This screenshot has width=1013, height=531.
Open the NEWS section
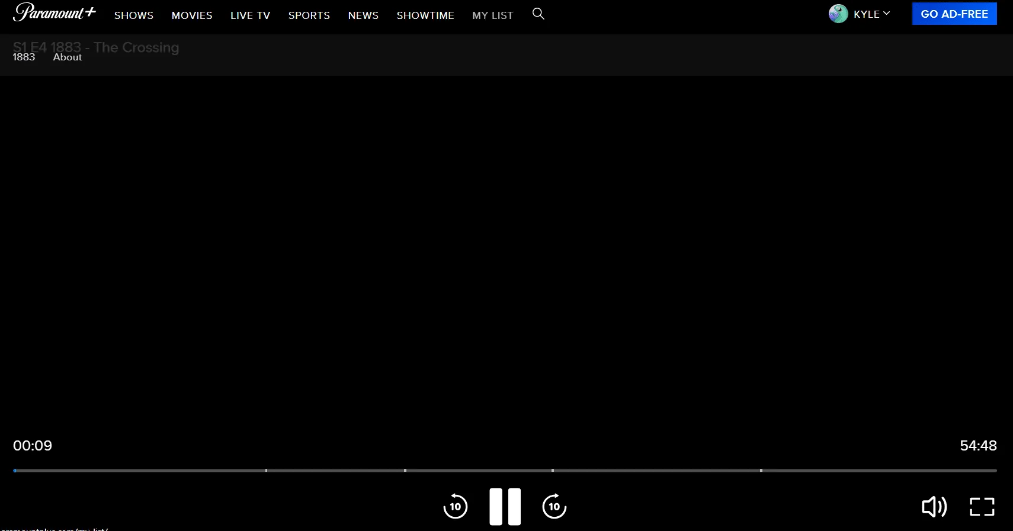point(363,15)
